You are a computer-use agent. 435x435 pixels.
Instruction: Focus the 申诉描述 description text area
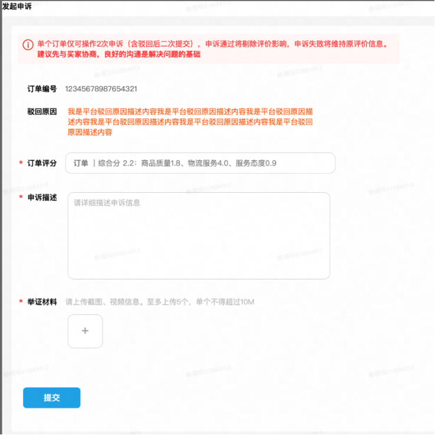coord(199,236)
